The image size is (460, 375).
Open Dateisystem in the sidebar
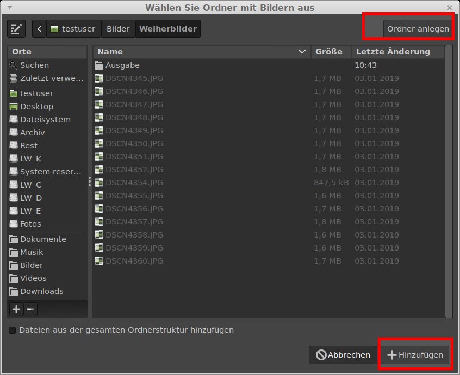[x=47, y=120]
